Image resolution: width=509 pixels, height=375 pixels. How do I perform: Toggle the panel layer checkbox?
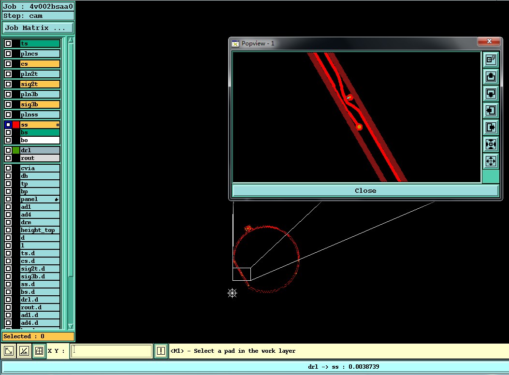pos(8,199)
